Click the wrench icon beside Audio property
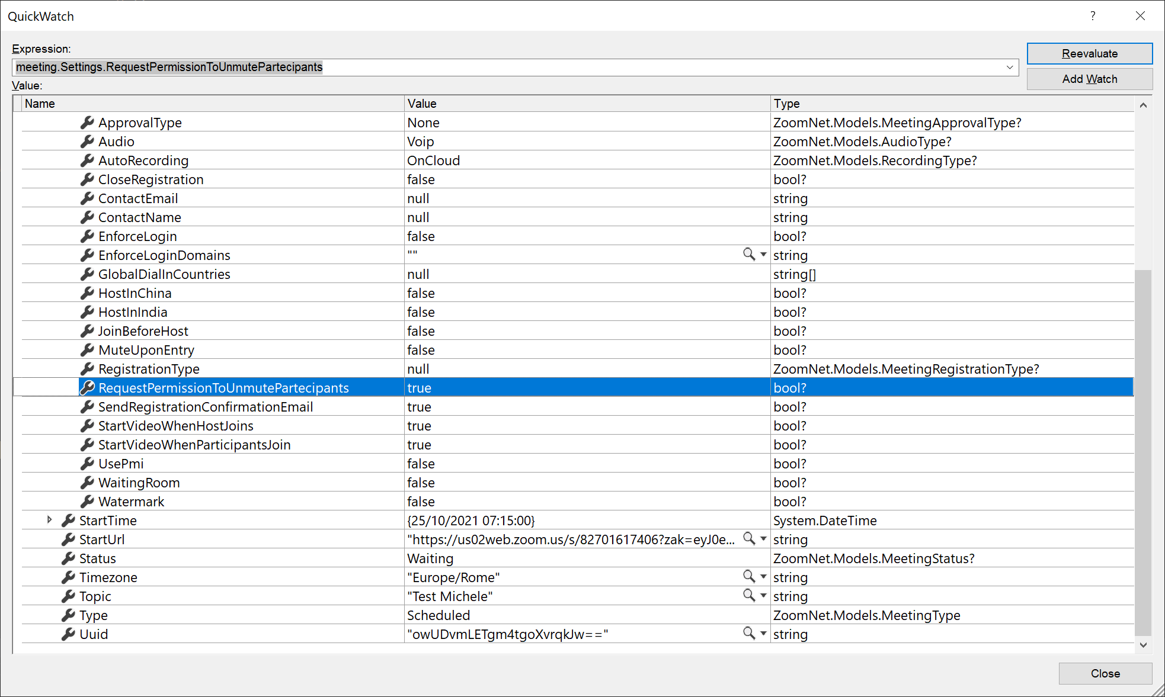 pyautogui.click(x=87, y=141)
